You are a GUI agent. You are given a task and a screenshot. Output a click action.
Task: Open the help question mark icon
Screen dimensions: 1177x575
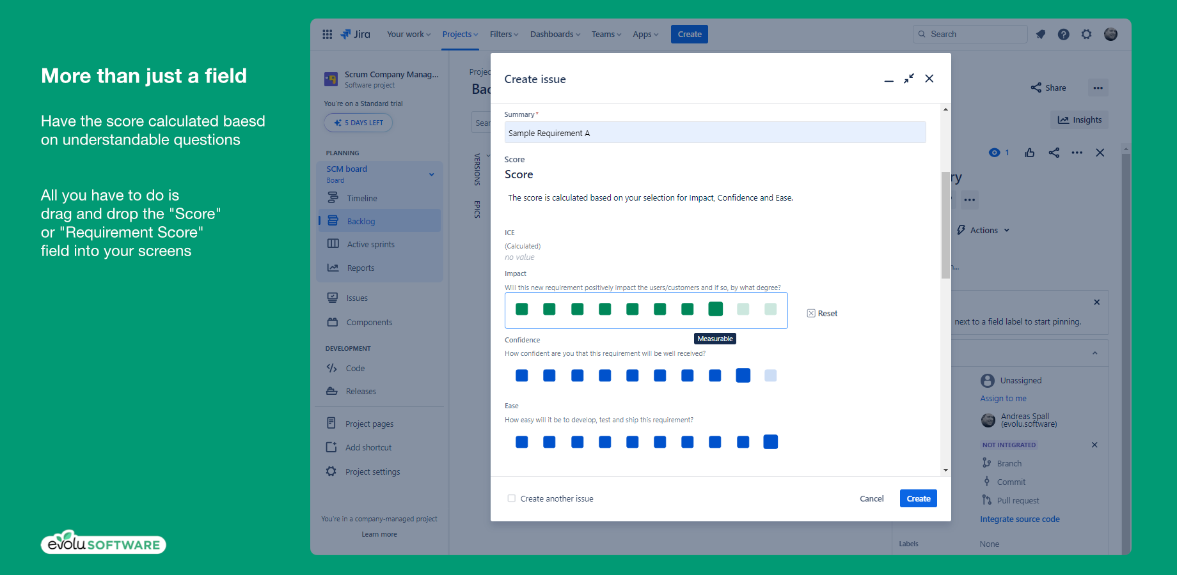[1063, 34]
